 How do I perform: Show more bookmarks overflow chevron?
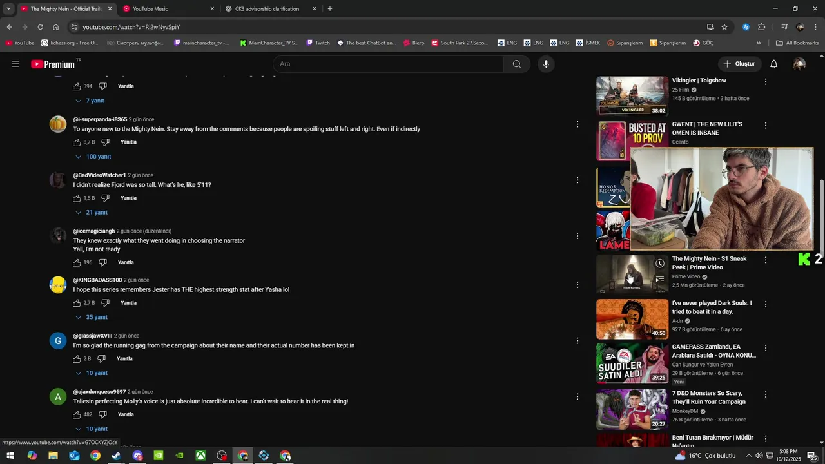[x=759, y=43]
